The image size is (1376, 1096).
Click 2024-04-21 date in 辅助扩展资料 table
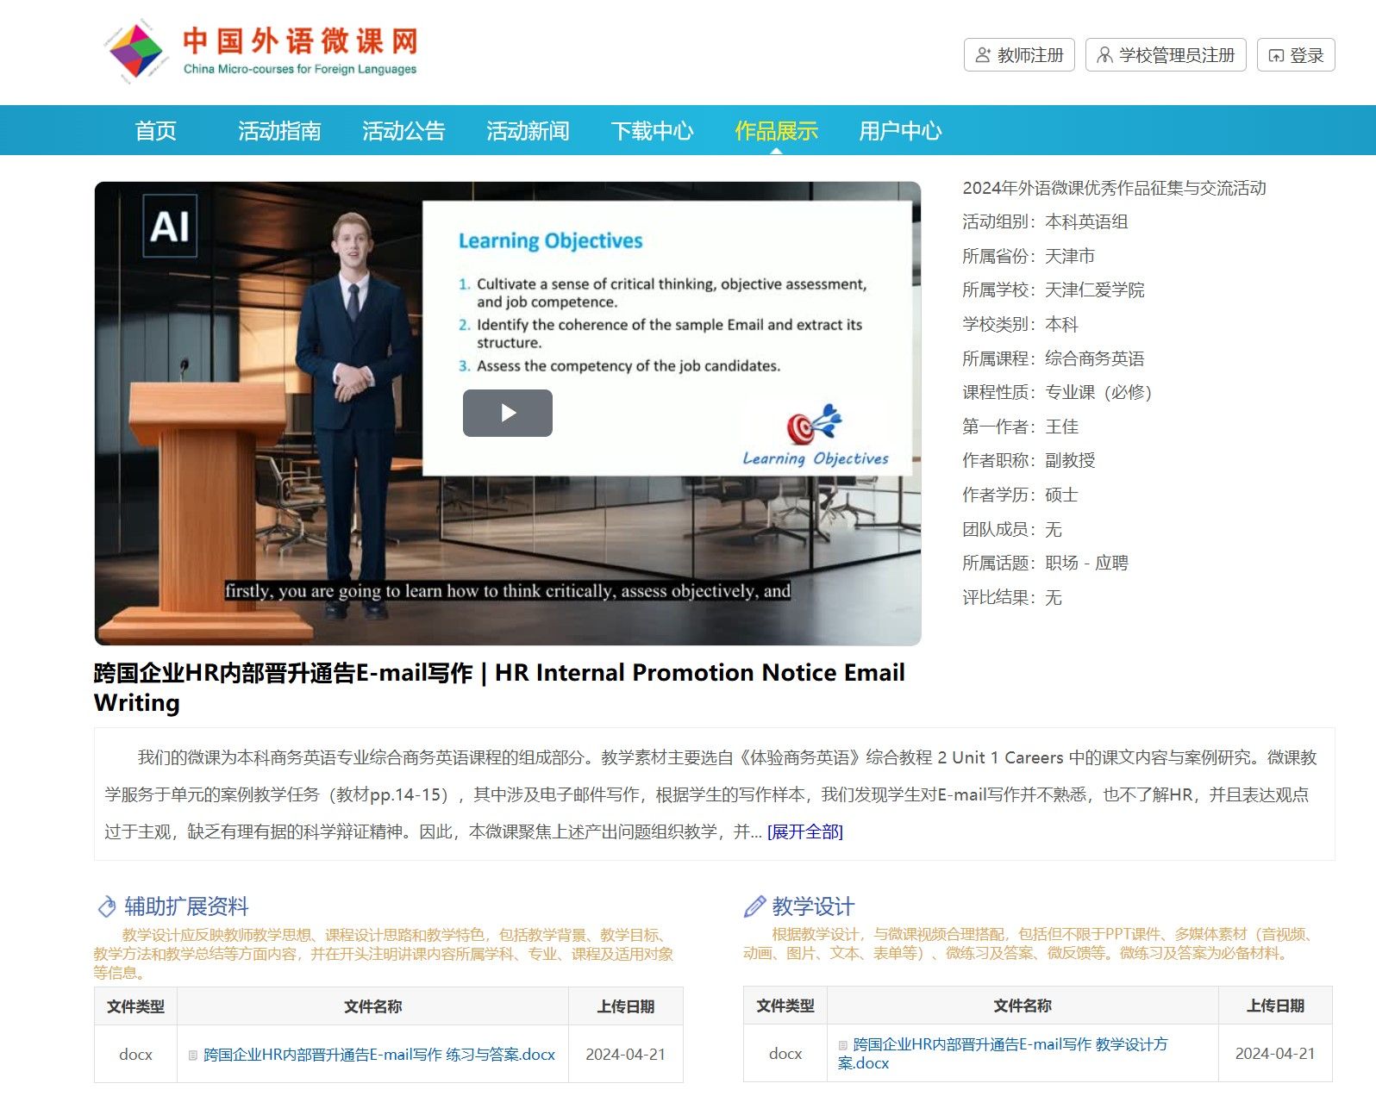click(x=626, y=1055)
